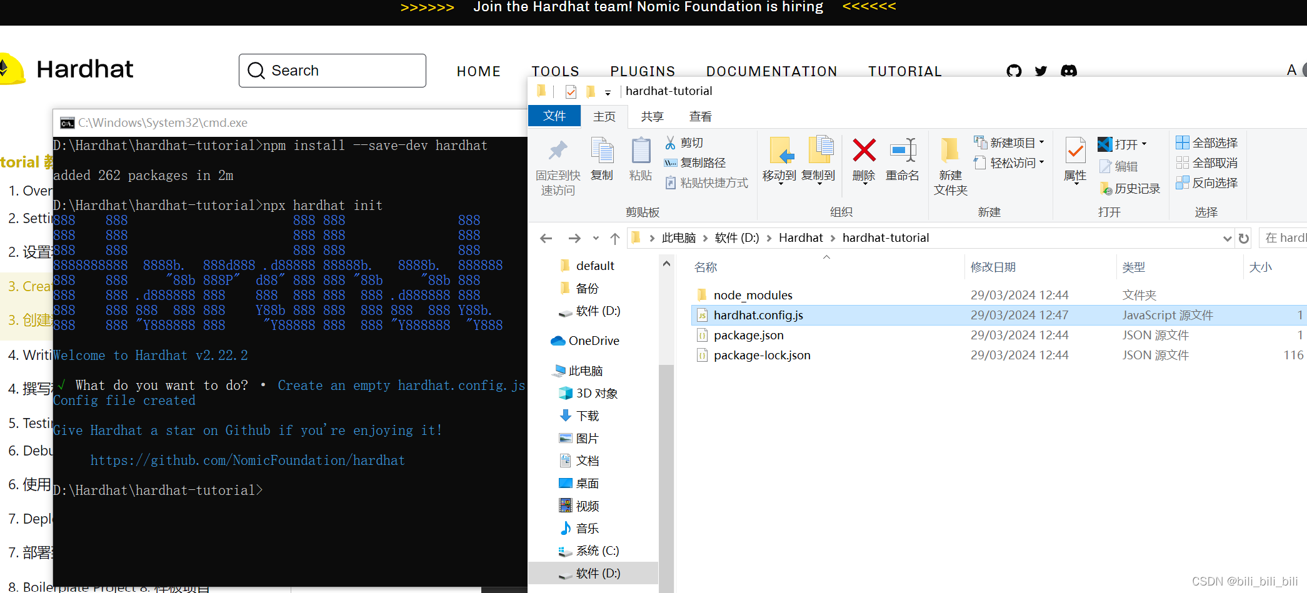Open the Hardhat GitHub icon link
The image size is (1307, 593).
(1014, 71)
